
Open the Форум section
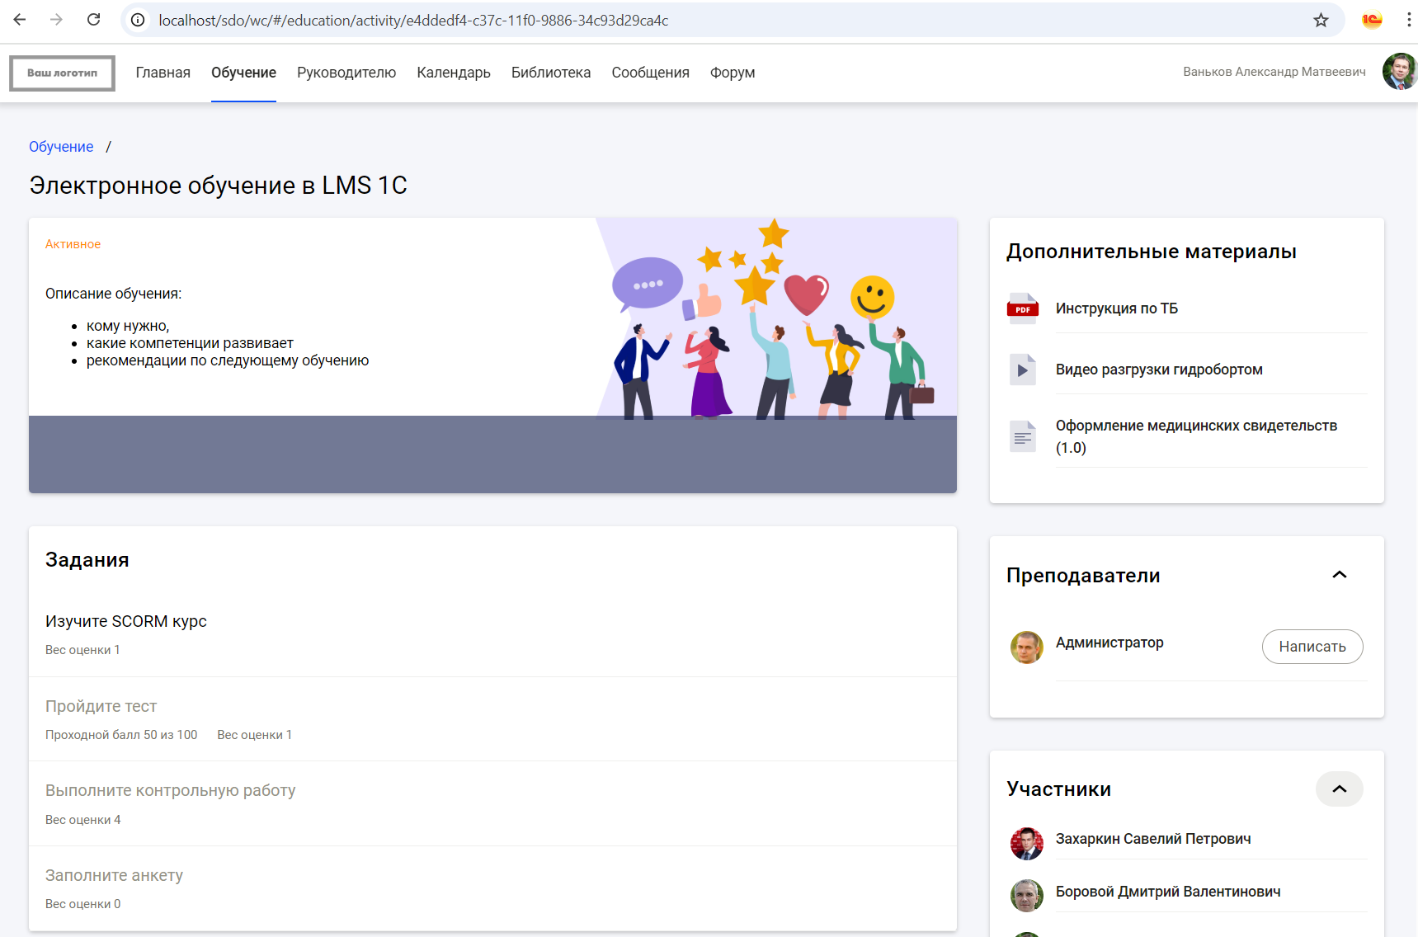pyautogui.click(x=731, y=73)
